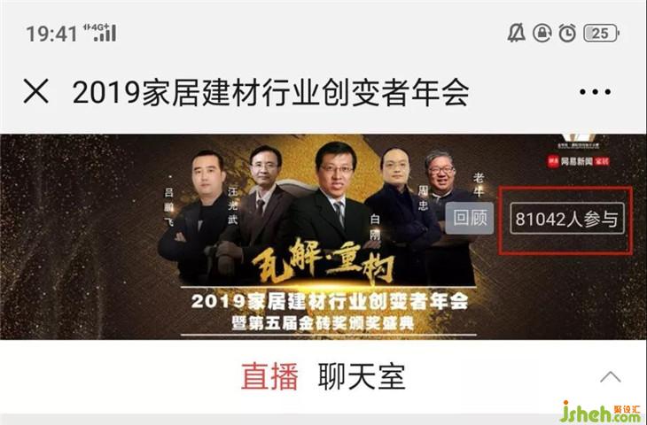Collapse the panel with the up chevron
This screenshot has width=647, height=425.
(611, 377)
